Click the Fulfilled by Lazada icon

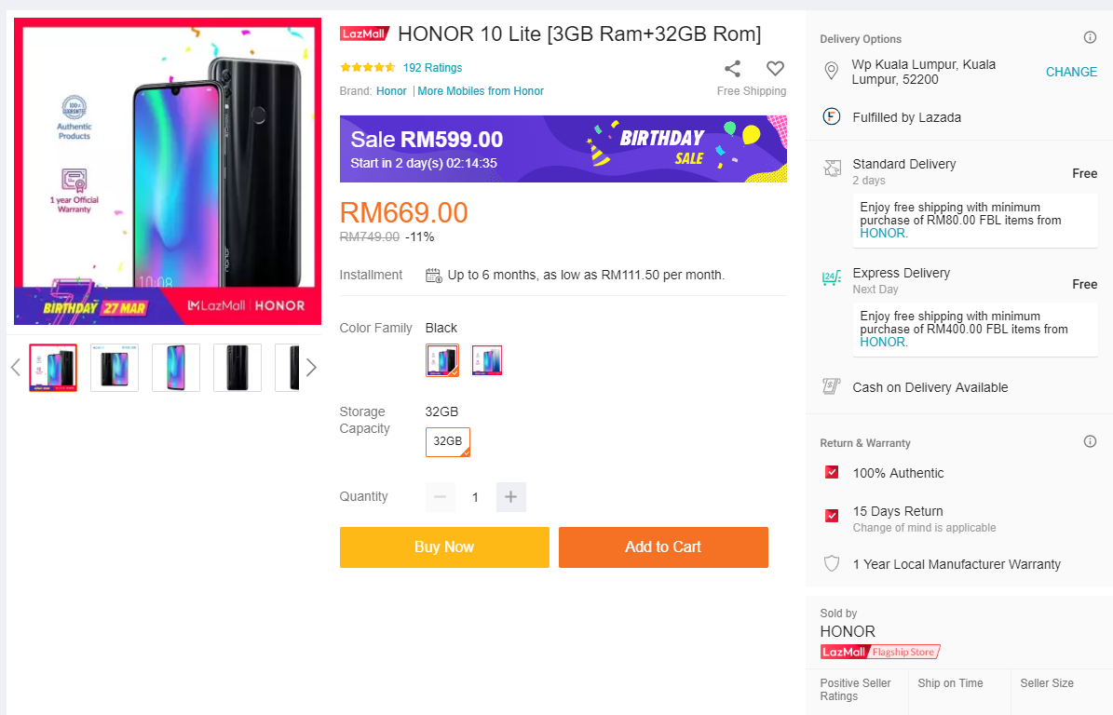(x=832, y=117)
